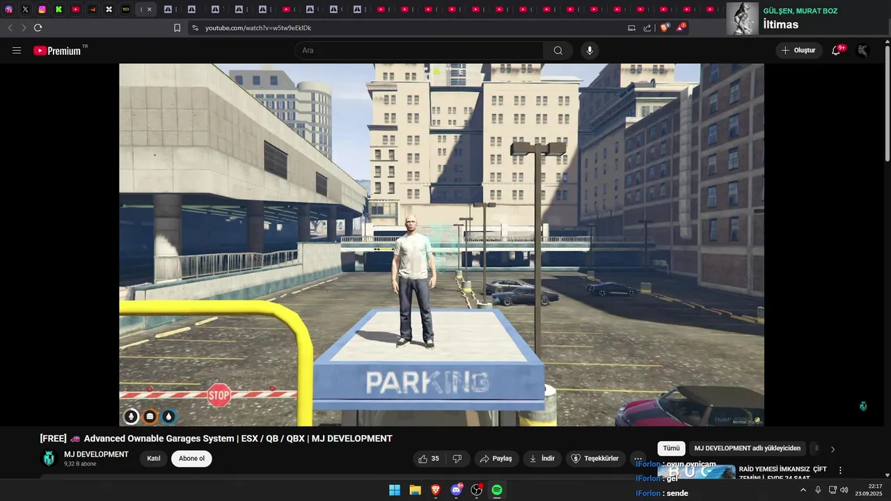The width and height of the screenshot is (891, 501).
Task: Reload the page in the browser
Action: click(x=38, y=28)
